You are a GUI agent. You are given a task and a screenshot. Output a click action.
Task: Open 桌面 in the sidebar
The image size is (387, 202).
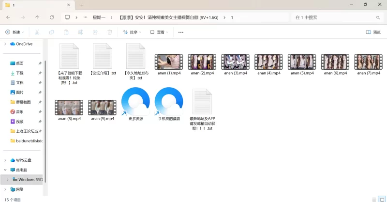coord(20,63)
